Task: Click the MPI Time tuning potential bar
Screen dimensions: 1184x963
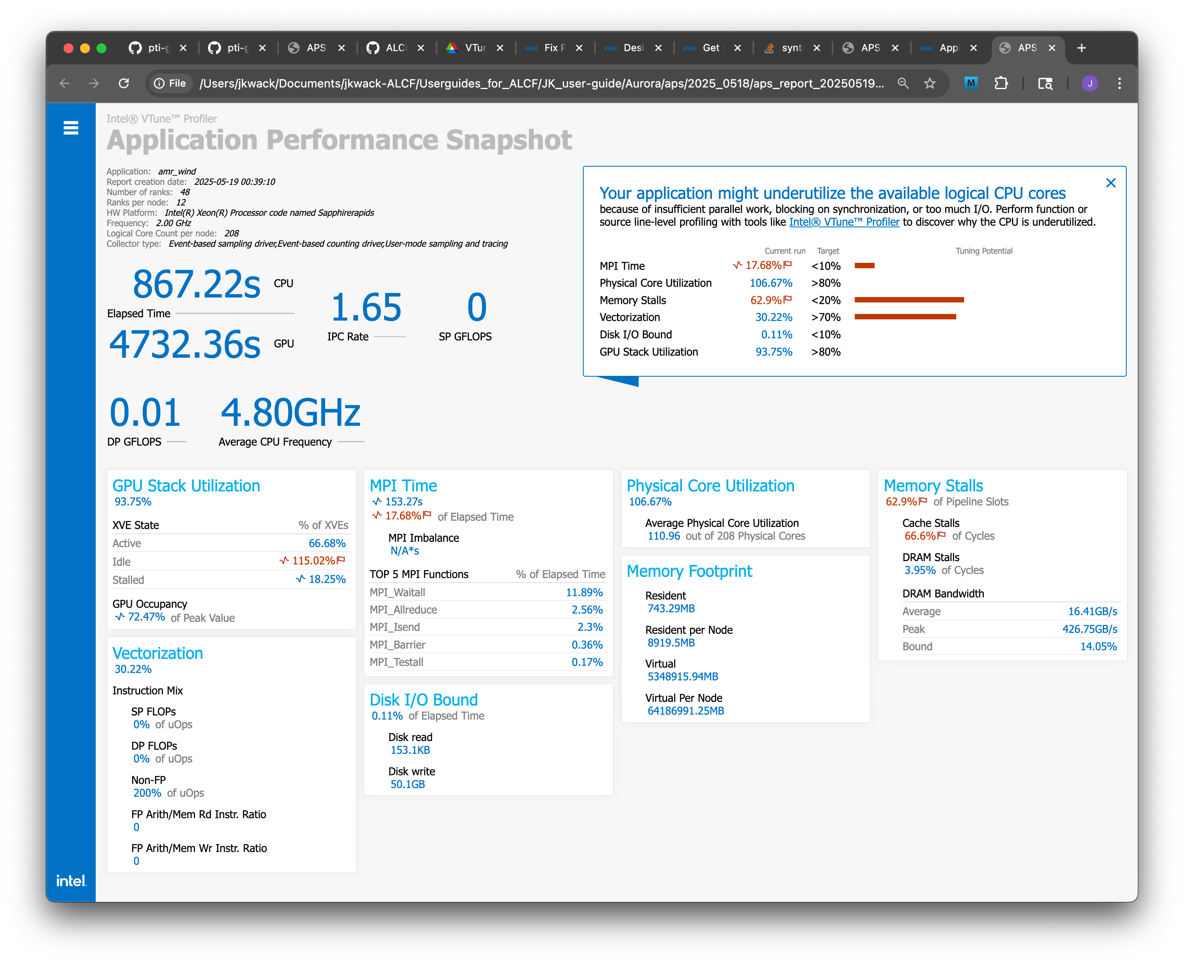Action: pyautogui.click(x=864, y=265)
